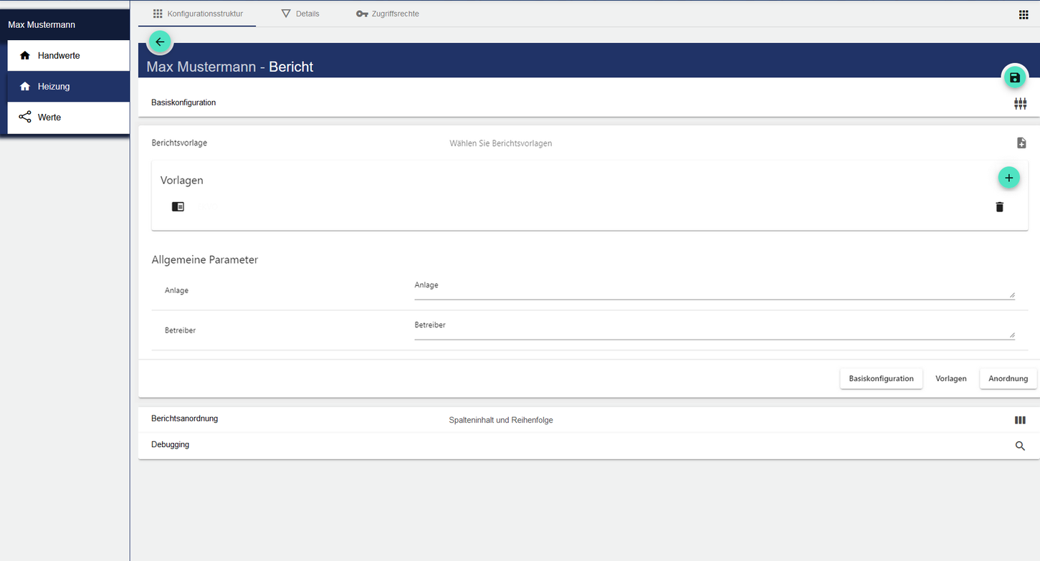Expand the Debugging panel
The image size is (1040, 561).
[x=502, y=446]
